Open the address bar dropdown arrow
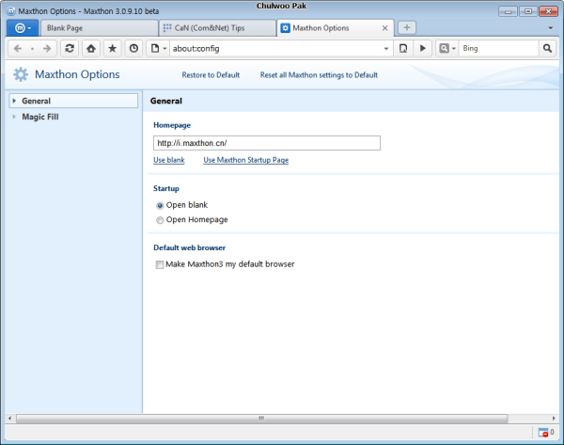564x445 pixels. pos(386,49)
